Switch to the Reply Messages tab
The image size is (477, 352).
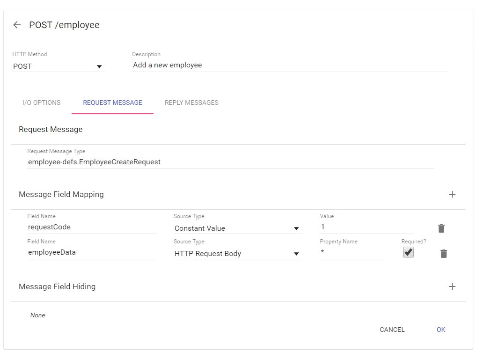pos(191,103)
